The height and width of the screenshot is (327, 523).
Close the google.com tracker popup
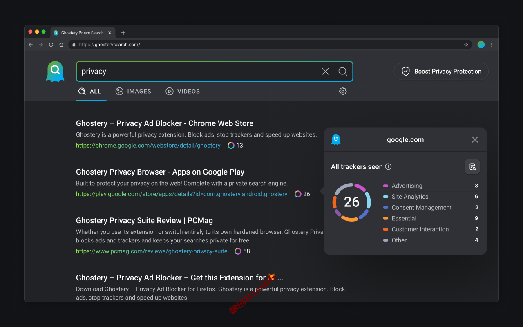pyautogui.click(x=475, y=139)
